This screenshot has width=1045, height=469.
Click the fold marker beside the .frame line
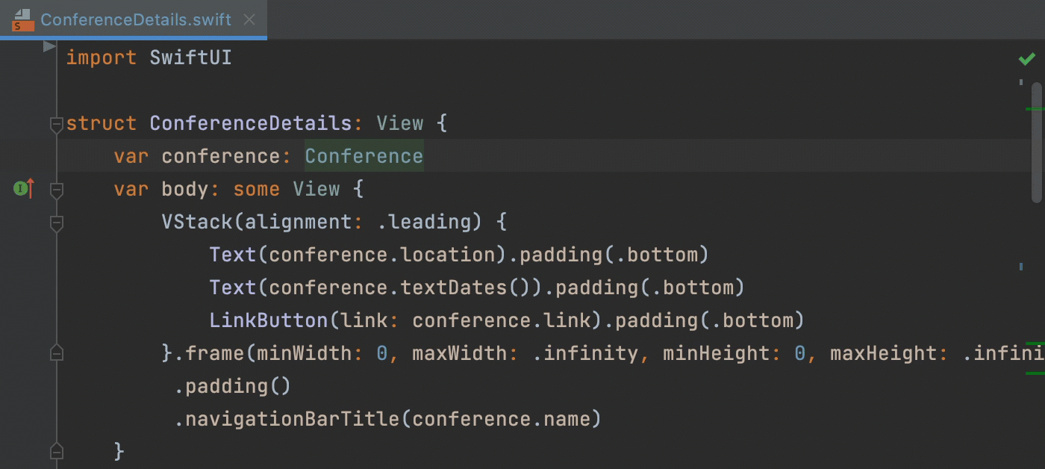point(56,352)
